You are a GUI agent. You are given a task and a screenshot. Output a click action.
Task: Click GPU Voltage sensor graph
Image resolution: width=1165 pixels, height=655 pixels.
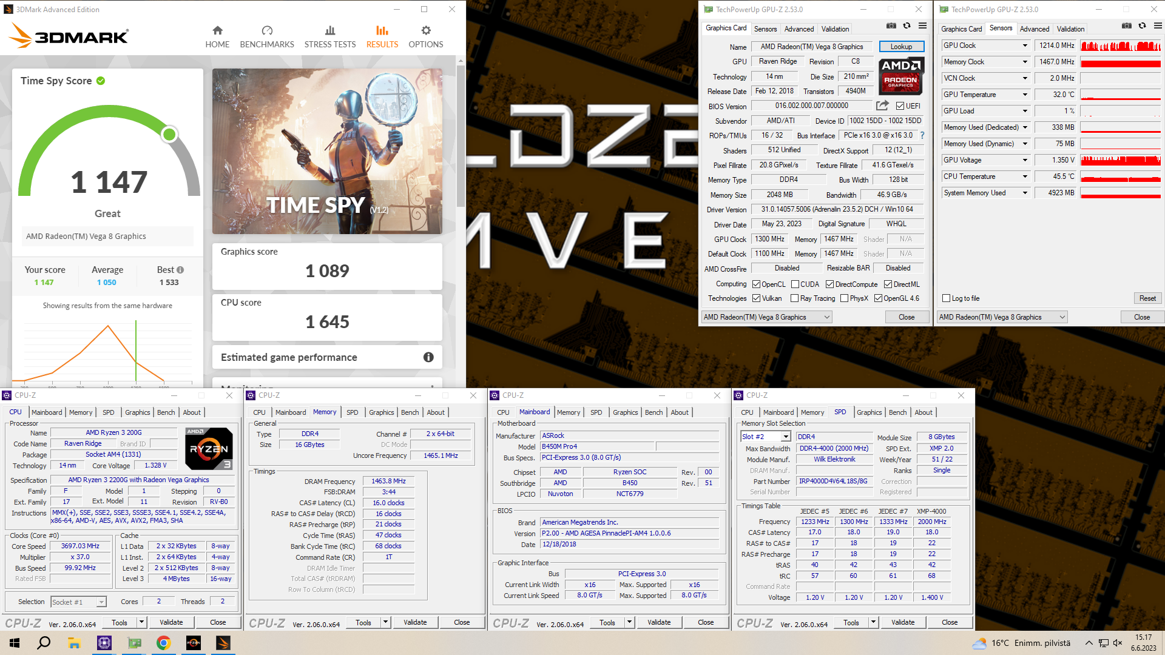coord(1121,160)
